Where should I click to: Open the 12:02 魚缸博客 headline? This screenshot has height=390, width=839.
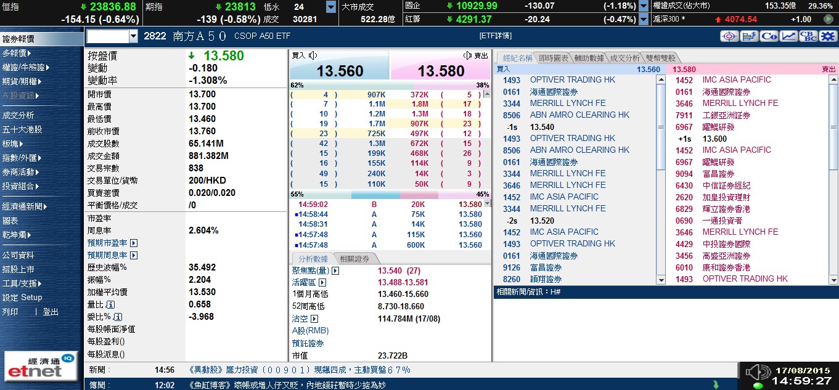point(287,385)
